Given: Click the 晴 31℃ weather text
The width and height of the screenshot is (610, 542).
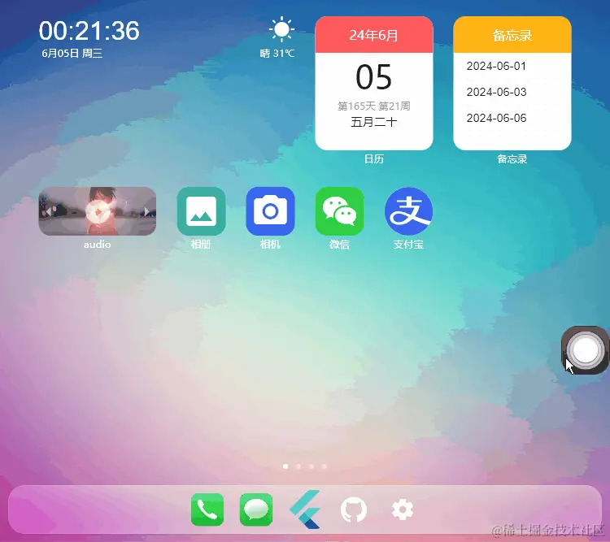Looking at the screenshot, I should point(277,54).
